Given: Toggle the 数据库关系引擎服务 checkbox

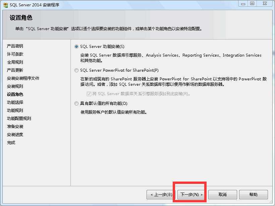Looking at the screenshot, I should [x=89, y=94].
